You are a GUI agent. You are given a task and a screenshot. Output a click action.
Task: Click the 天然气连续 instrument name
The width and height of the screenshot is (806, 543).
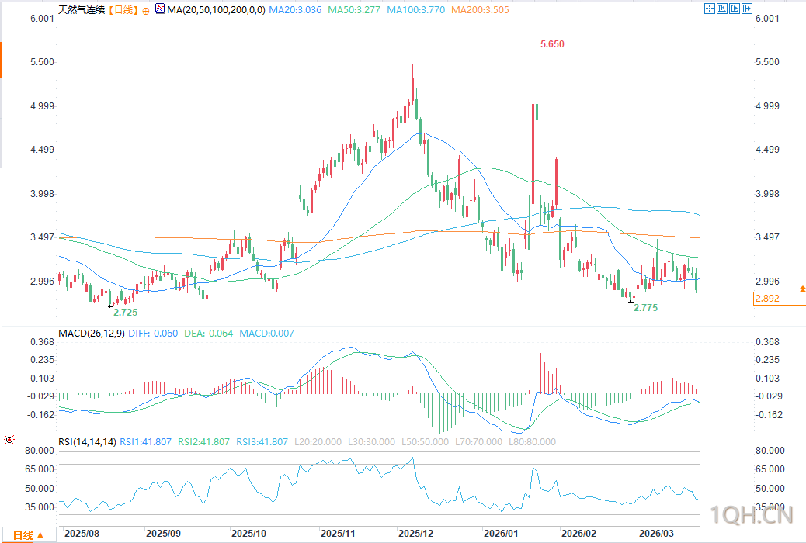[80, 10]
